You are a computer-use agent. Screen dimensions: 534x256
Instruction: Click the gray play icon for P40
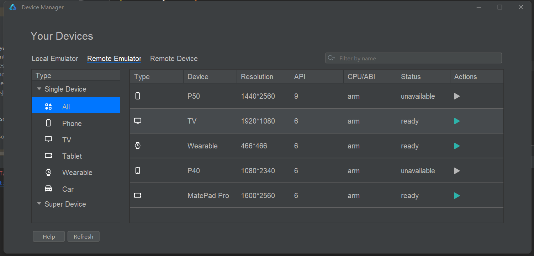pos(457,171)
